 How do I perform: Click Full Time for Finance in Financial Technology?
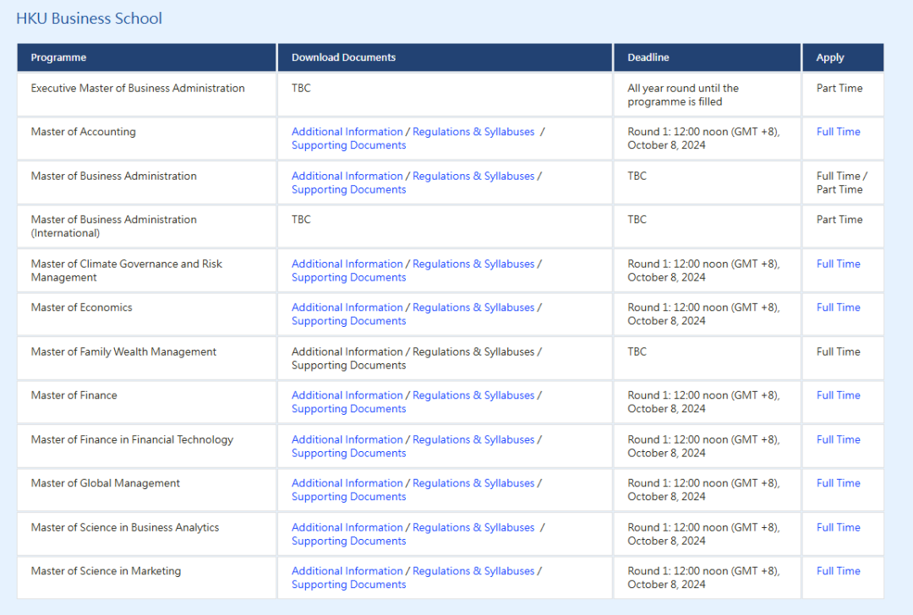tap(838, 439)
